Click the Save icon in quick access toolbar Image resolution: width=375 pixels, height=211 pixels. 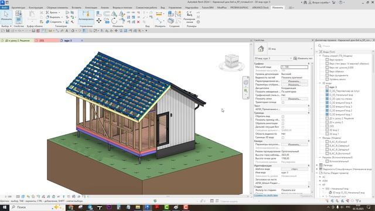[8, 30]
